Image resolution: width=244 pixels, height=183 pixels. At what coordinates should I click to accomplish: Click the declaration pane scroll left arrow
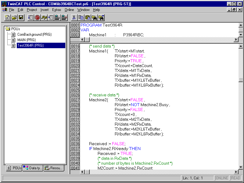pyautogui.click(x=82, y=40)
